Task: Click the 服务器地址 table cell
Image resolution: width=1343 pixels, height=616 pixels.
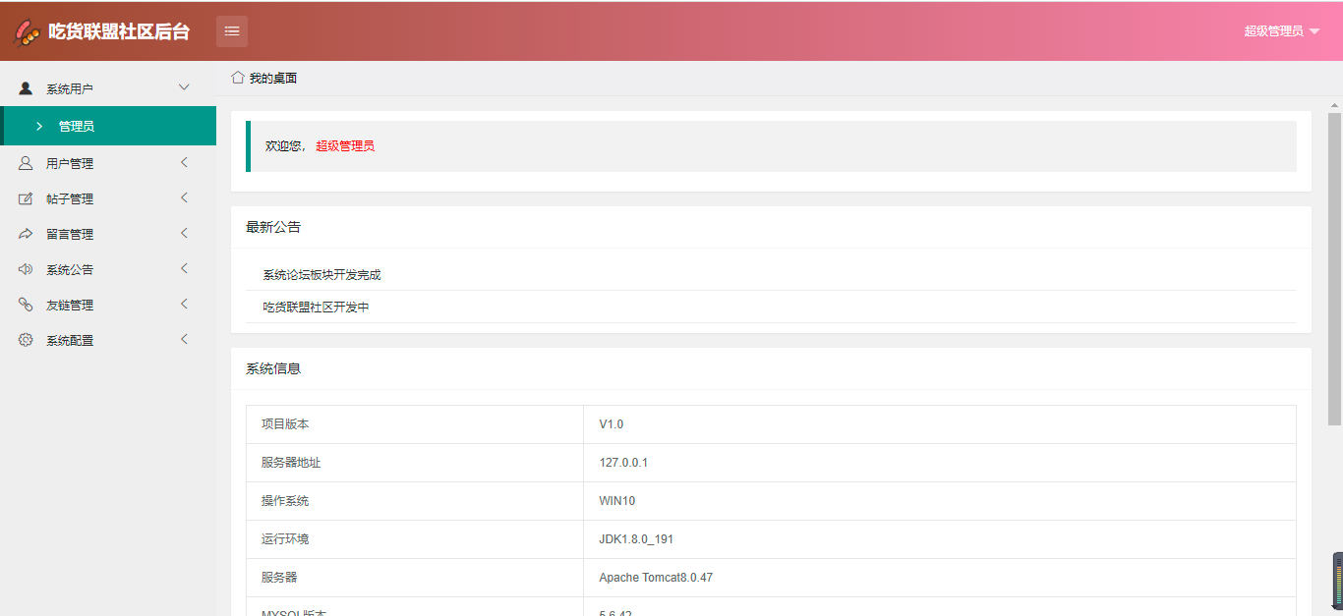Action: click(415, 463)
